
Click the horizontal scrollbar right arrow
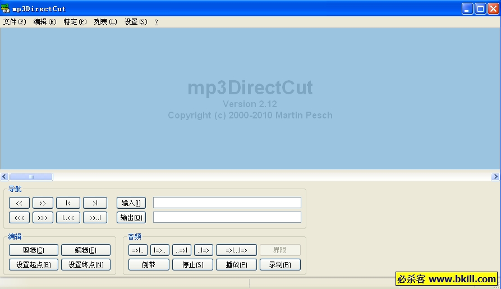495,176
